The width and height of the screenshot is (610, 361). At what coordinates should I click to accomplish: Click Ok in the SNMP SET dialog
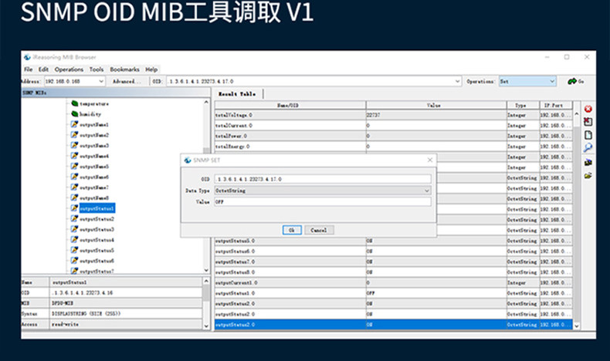coord(291,230)
